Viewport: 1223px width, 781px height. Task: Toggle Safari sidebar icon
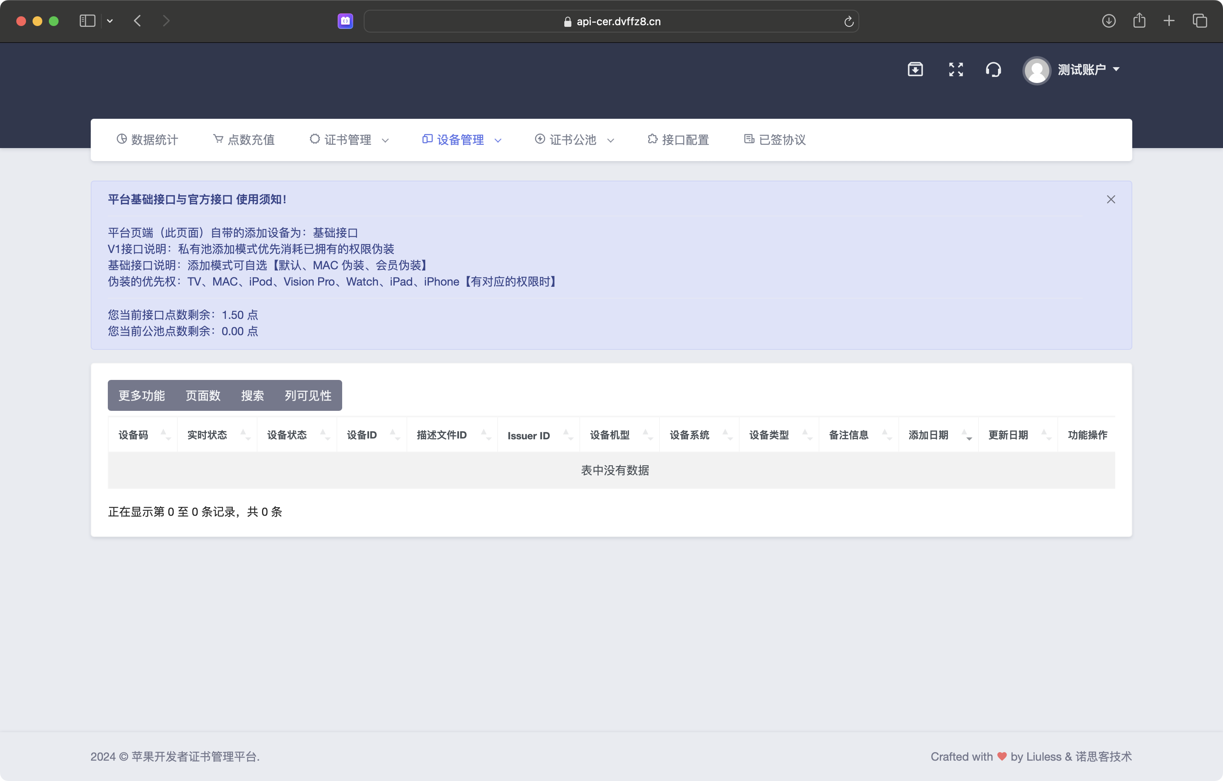coord(87,21)
